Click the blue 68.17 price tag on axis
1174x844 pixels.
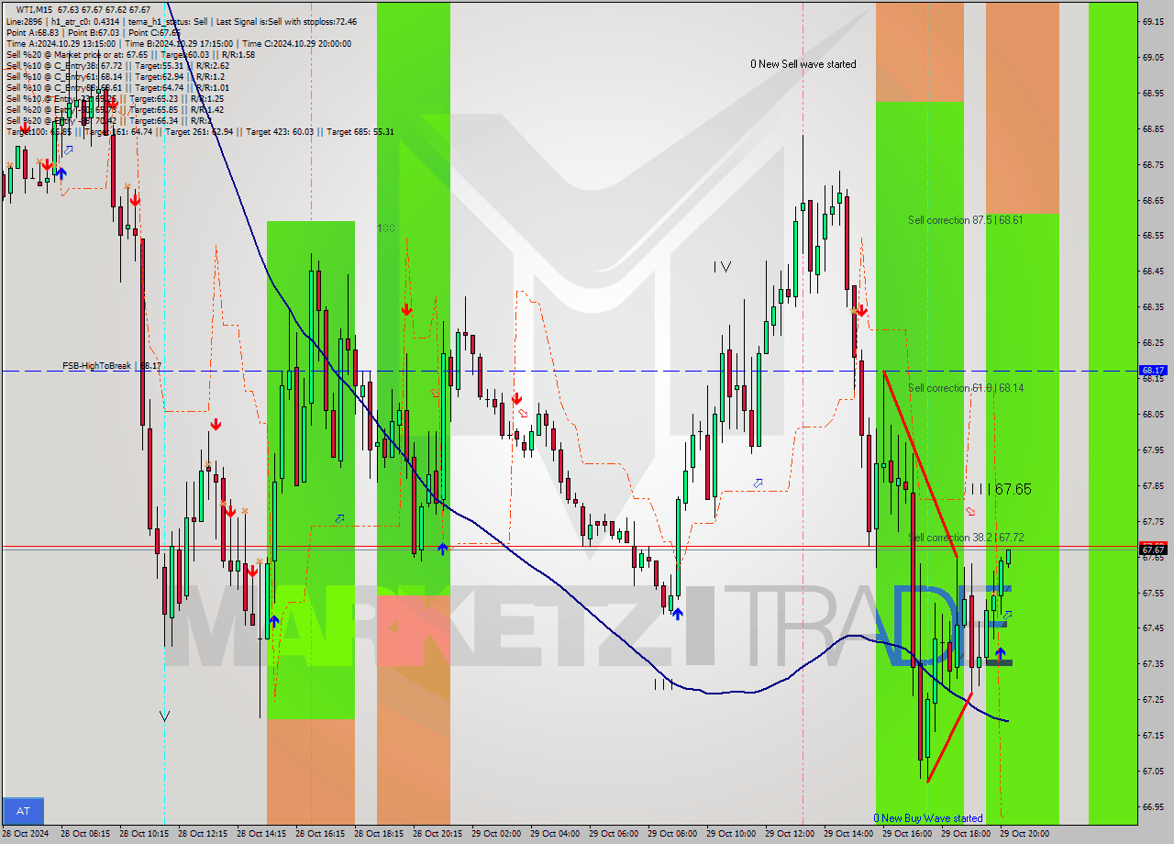pyautogui.click(x=1153, y=371)
